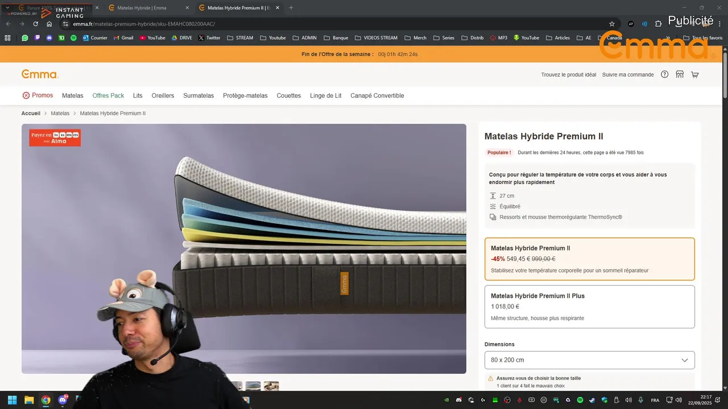Viewport: 728px width, 409px height.
Task: Click the Alma pay-in-installments badge
Action: 55,138
